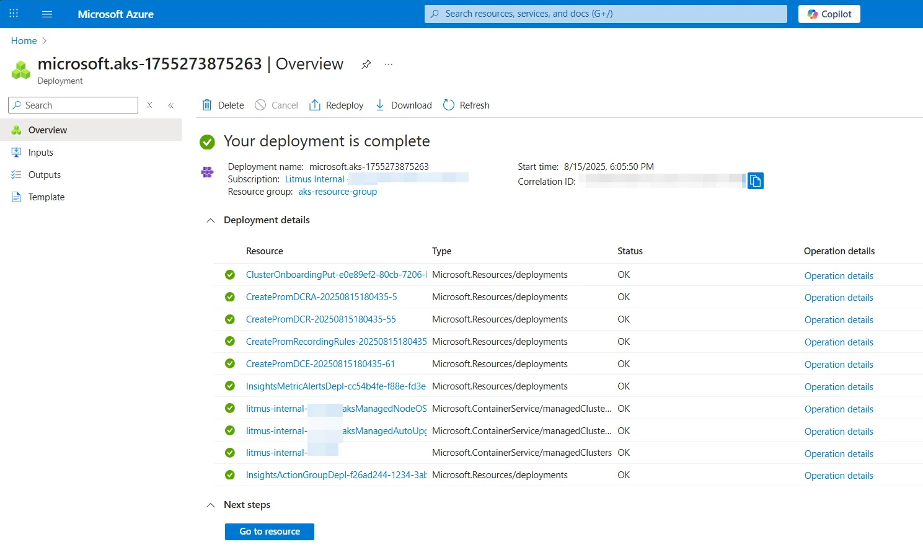Open the aksManagedAutoUpg resource link
The image size is (923, 547).
pyautogui.click(x=336, y=431)
